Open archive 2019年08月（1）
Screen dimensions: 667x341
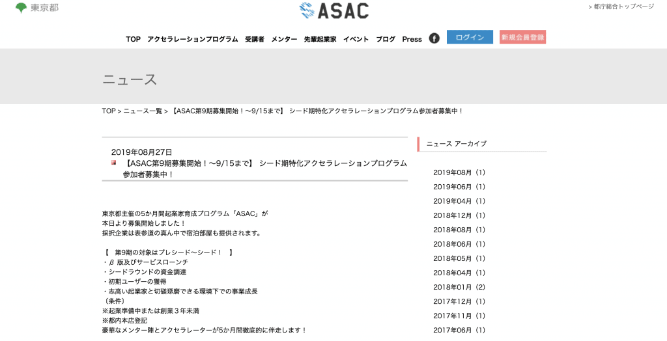459,172
